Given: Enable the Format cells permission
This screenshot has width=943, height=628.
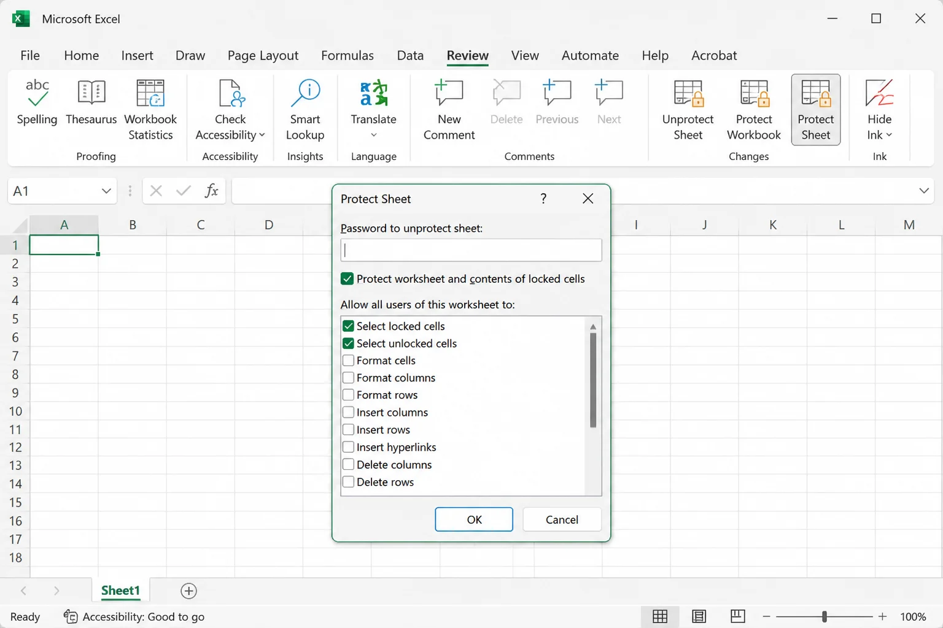Looking at the screenshot, I should click(348, 360).
